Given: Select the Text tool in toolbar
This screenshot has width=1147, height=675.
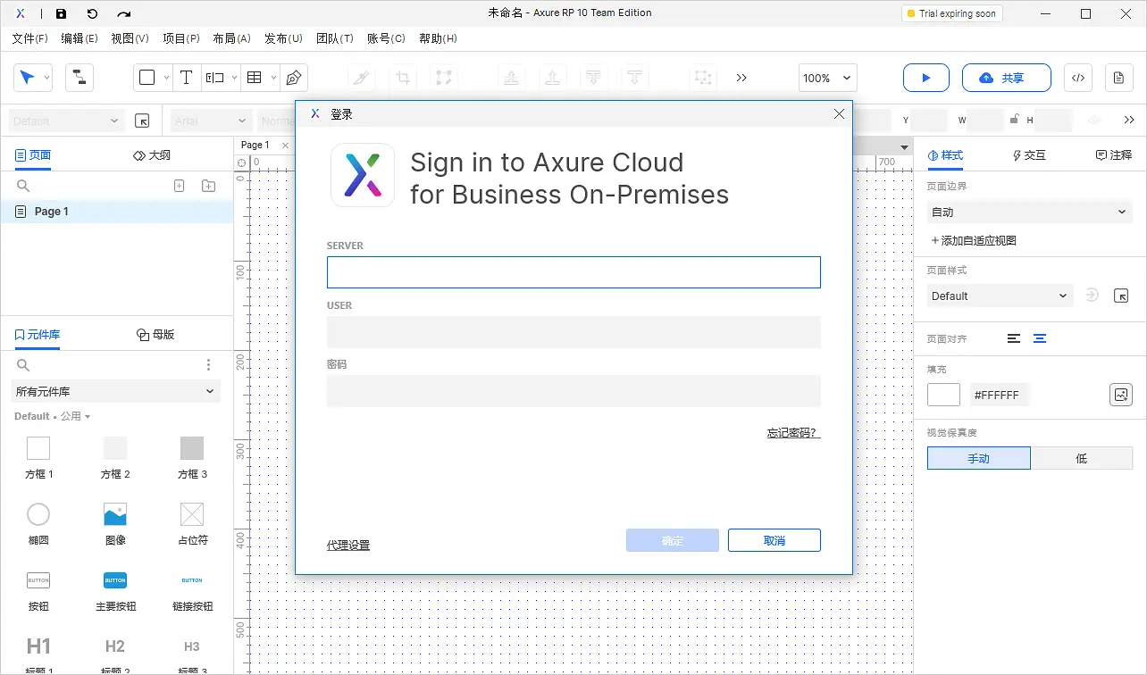Looking at the screenshot, I should pos(186,78).
